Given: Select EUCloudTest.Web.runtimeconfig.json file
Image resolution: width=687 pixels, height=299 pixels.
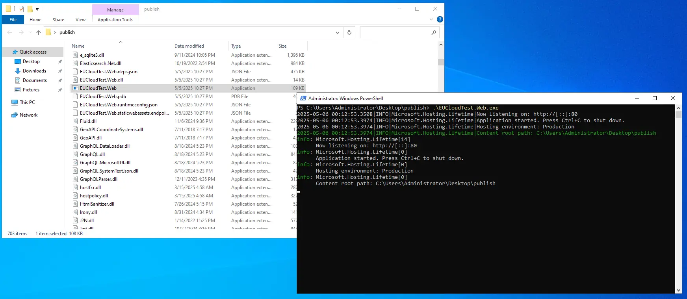Looking at the screenshot, I should coord(119,105).
